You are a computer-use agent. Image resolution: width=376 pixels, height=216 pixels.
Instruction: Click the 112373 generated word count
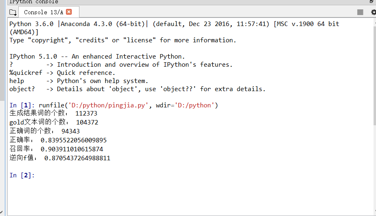click(x=86, y=113)
